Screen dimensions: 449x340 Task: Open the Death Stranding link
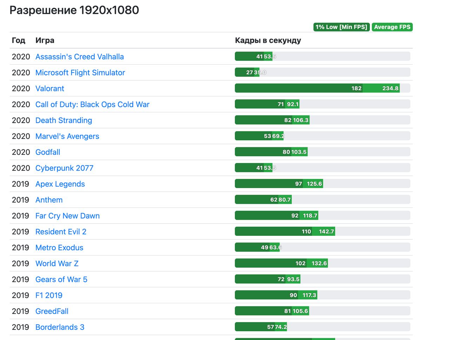point(64,120)
